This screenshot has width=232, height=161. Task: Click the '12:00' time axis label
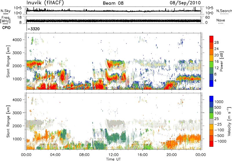pos(113,155)
